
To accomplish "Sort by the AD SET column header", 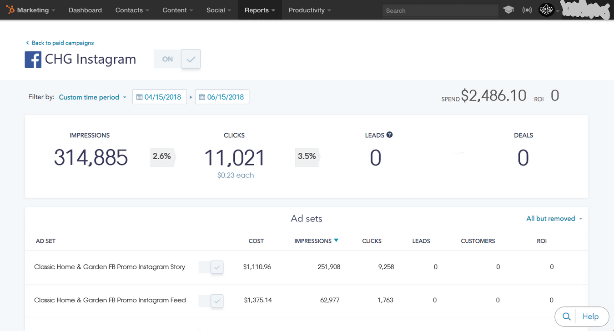I will (x=45, y=241).
